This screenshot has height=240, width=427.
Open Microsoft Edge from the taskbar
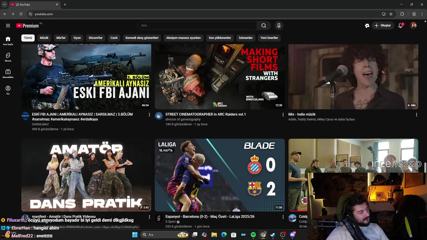(224, 235)
